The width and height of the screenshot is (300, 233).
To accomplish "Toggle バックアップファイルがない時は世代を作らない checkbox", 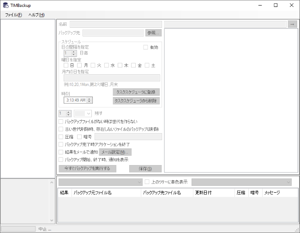I will [61, 122].
